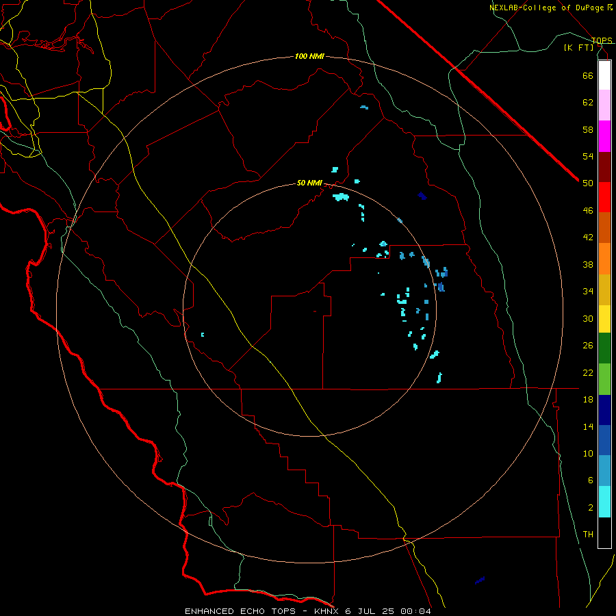
Task: Select the KHNX station identifier
Action: (328, 611)
